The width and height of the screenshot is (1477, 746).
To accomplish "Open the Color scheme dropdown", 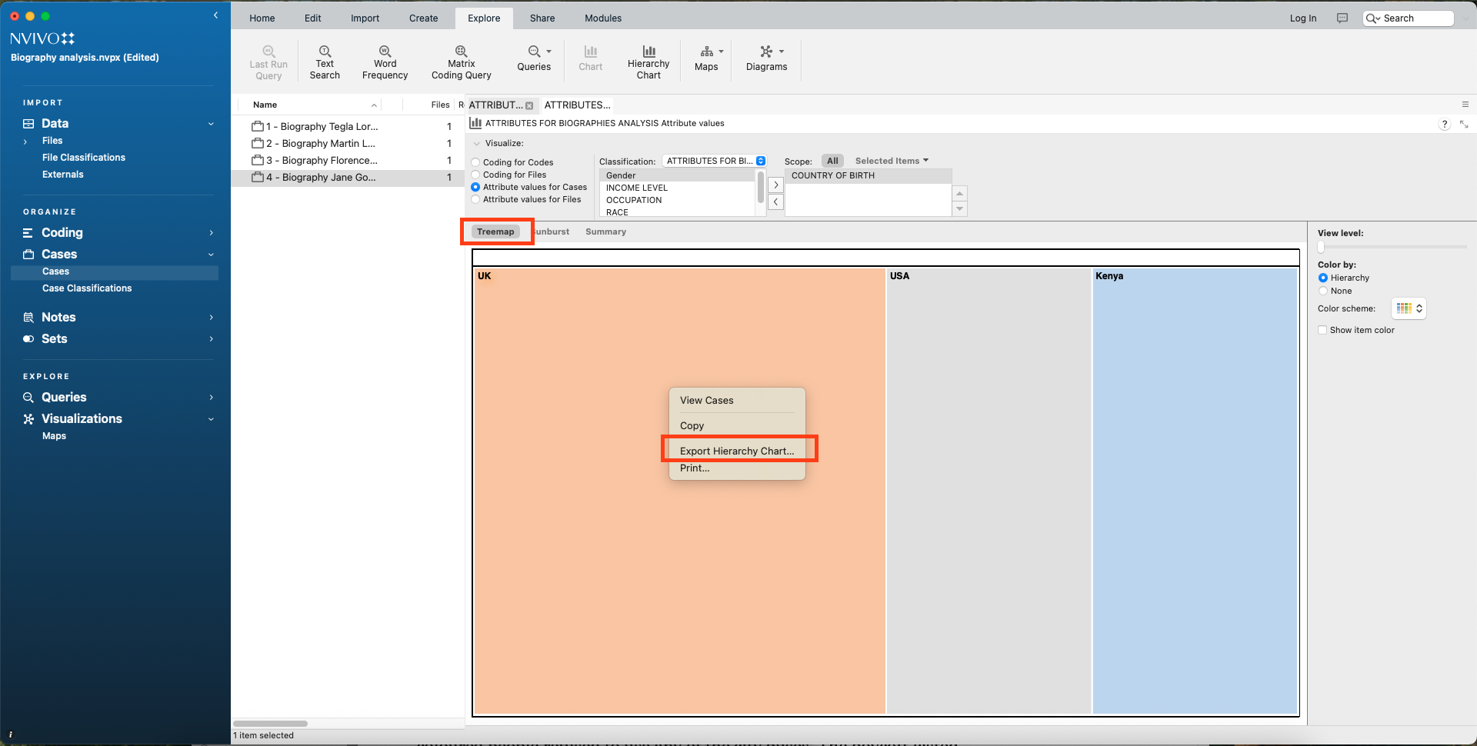I will coord(1409,308).
